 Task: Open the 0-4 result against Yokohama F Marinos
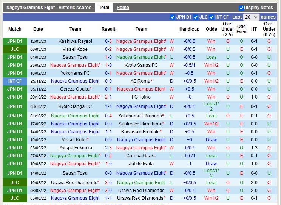[x=108, y=116]
